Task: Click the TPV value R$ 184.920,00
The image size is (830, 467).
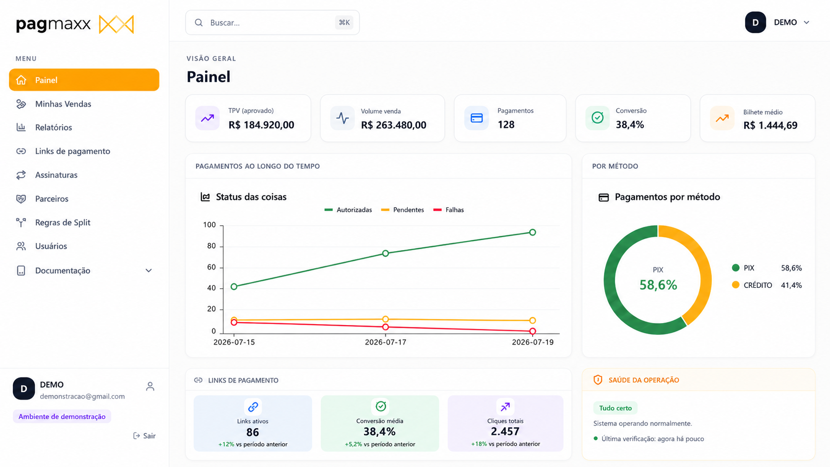Action: [261, 125]
